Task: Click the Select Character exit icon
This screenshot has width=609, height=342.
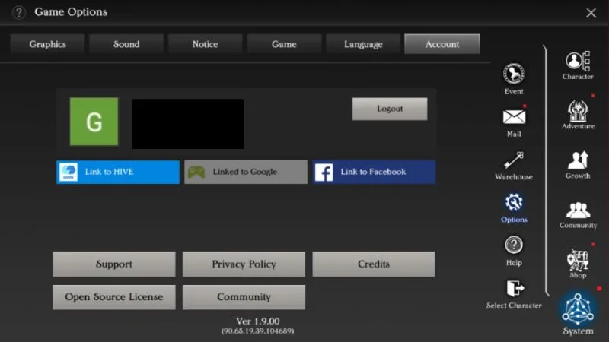Action: click(514, 289)
